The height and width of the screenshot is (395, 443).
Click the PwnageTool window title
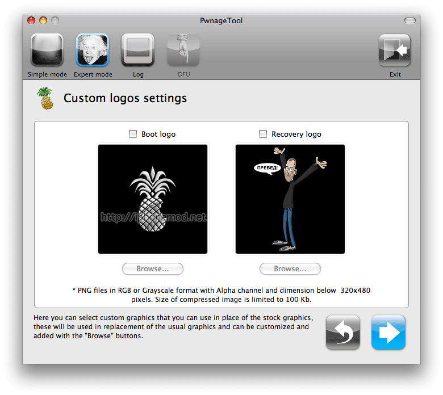pyautogui.click(x=221, y=20)
